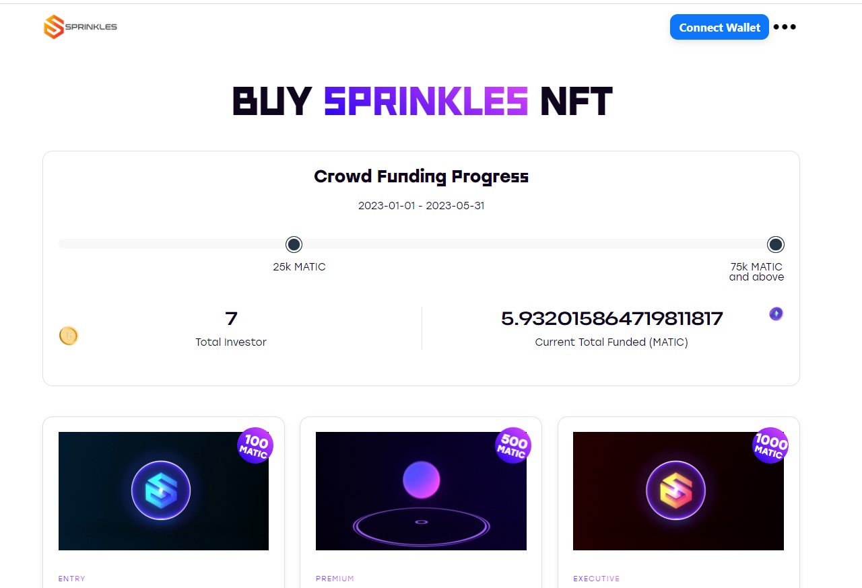The image size is (862, 588).
Task: Select the ENTRY tier label
Action: pos(71,579)
